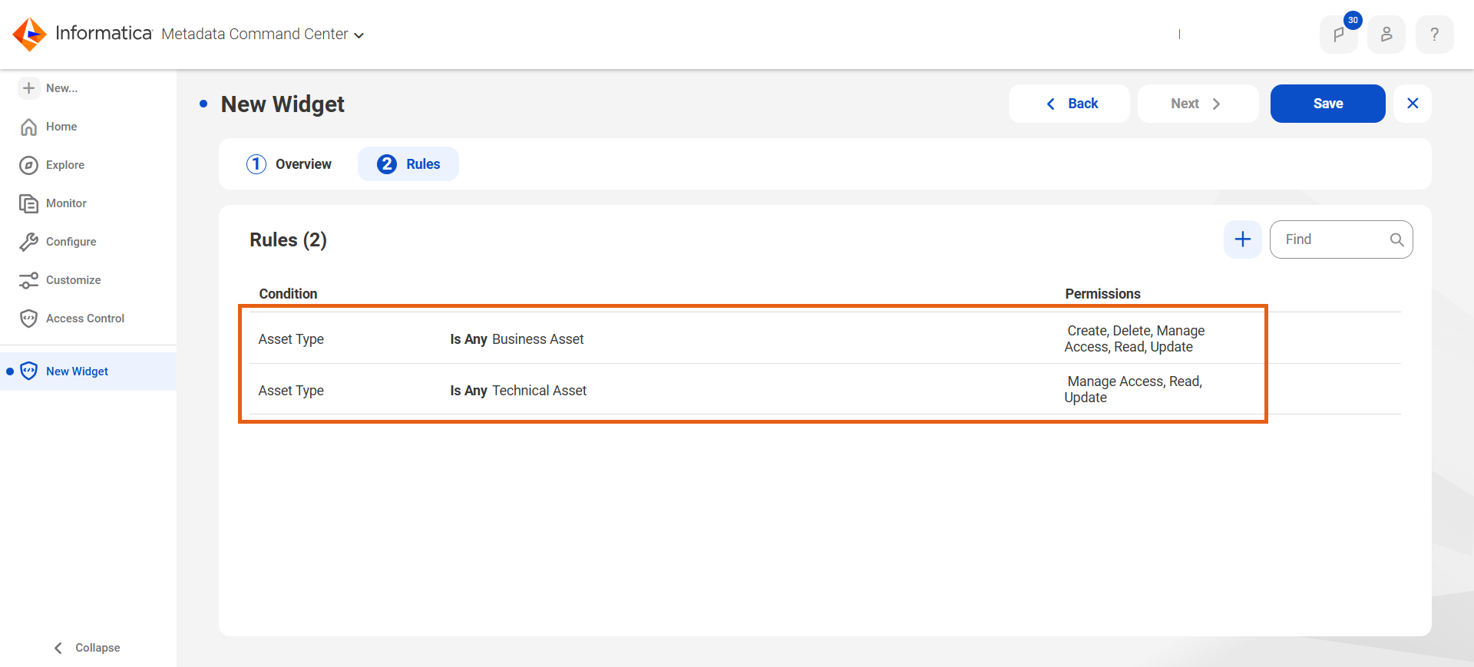Image resolution: width=1474 pixels, height=667 pixels.
Task: Open the user profile icon
Action: pyautogui.click(x=1386, y=35)
